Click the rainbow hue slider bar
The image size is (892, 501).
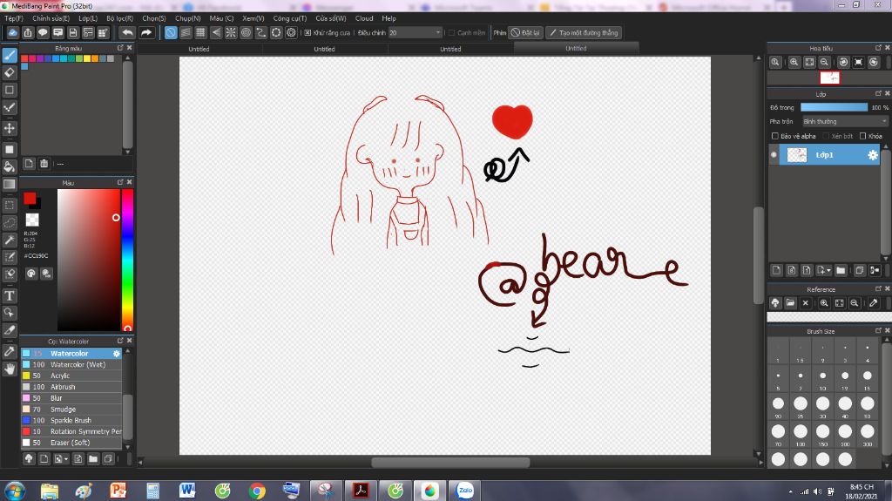[x=127, y=260]
